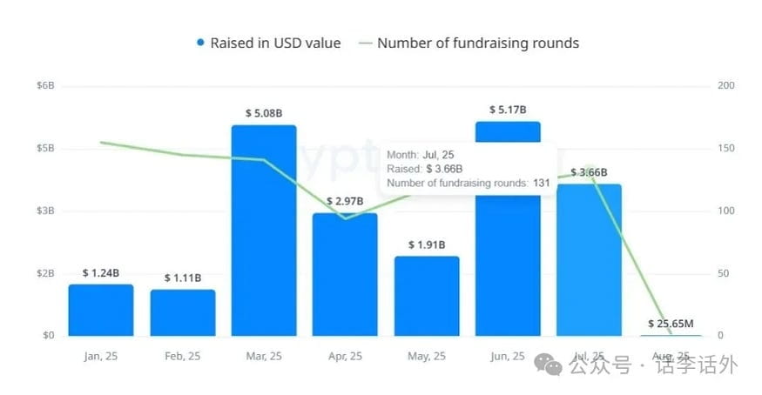The width and height of the screenshot is (762, 395).
Task: Click the green line point at January
Action: click(x=101, y=143)
